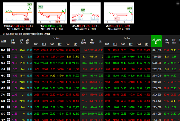Open the hamburger menu icon at top right
The image size is (180, 121).
178,3
